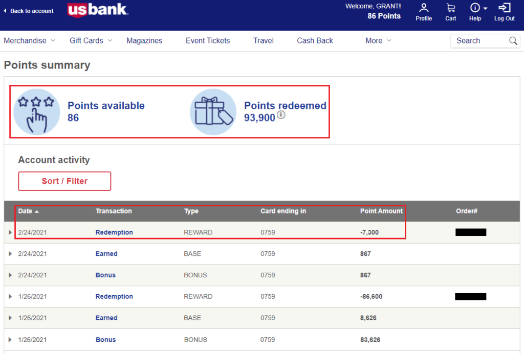The width and height of the screenshot is (524, 354).
Task: Open the Merchandise dropdown
Action: (x=29, y=40)
